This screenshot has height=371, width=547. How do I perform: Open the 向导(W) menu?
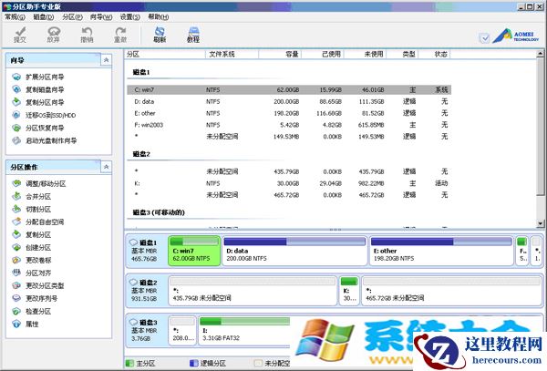point(101,16)
